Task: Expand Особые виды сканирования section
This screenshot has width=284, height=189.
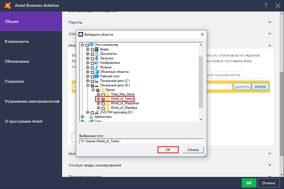Action: (270, 165)
